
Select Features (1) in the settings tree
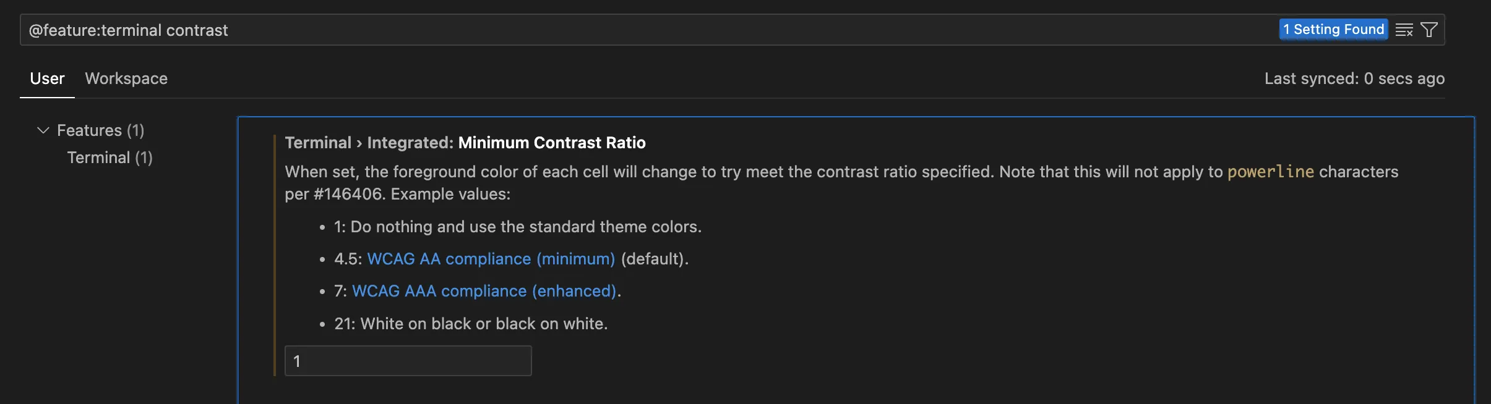[x=100, y=130]
